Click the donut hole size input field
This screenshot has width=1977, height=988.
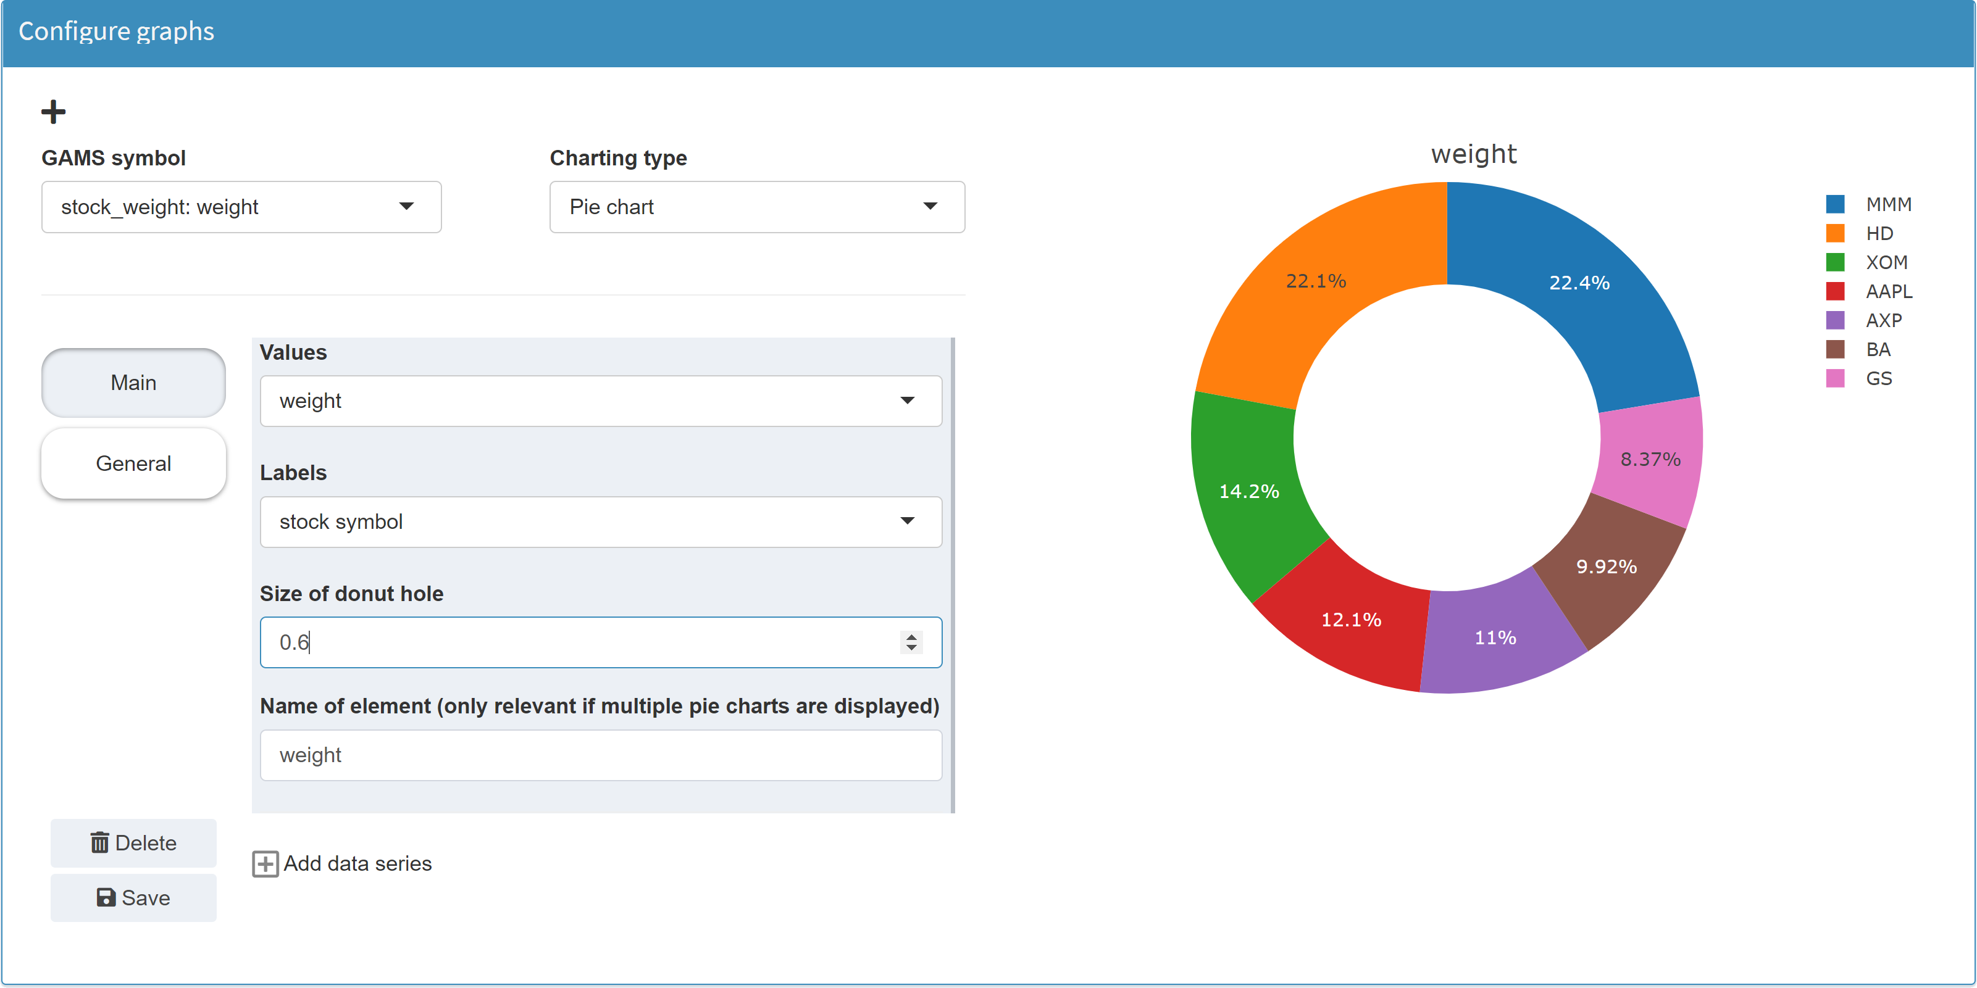click(x=537, y=643)
